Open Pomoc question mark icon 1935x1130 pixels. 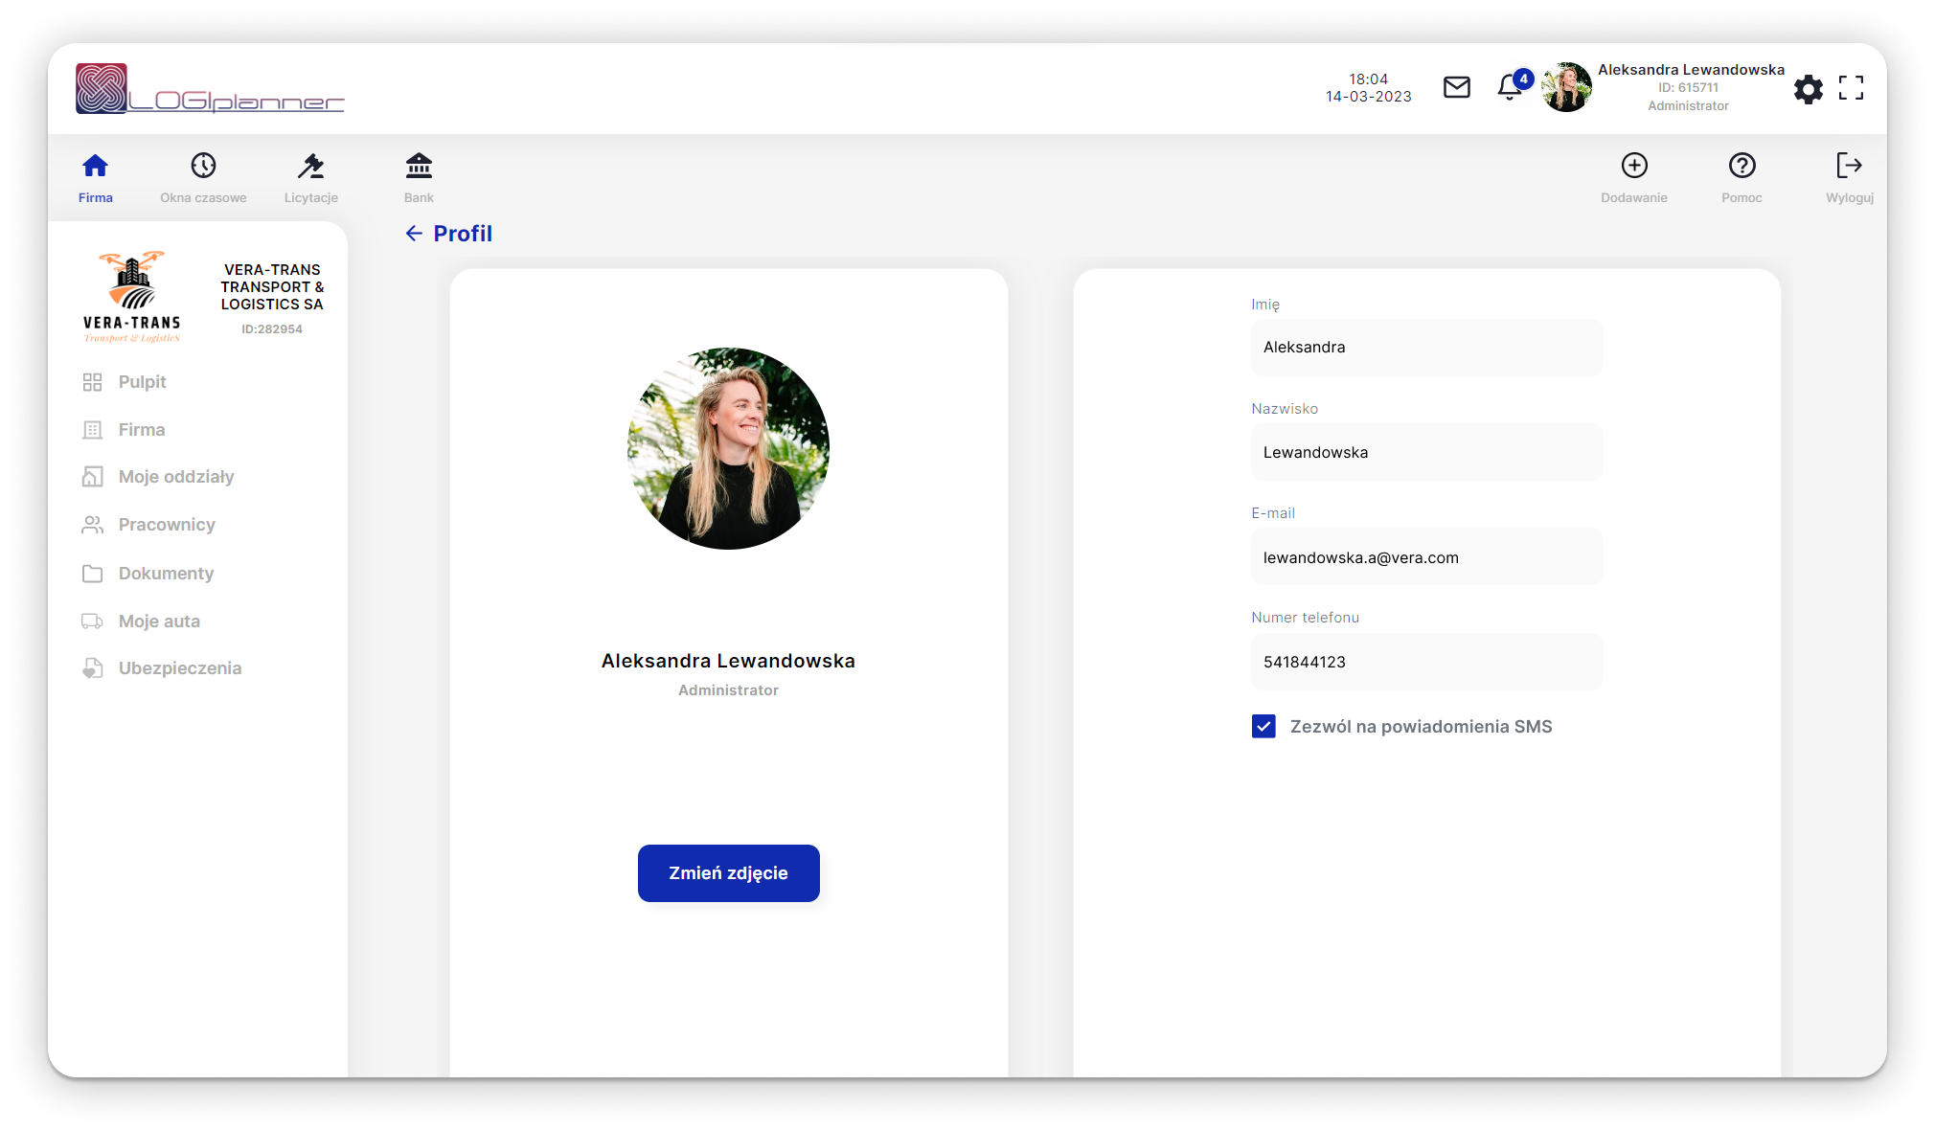coord(1741,166)
